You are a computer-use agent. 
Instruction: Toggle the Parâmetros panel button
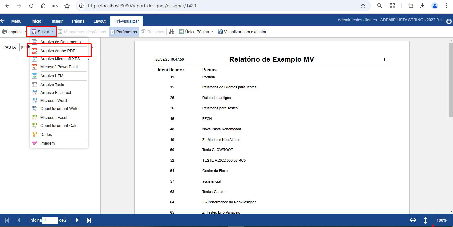[x=124, y=32]
